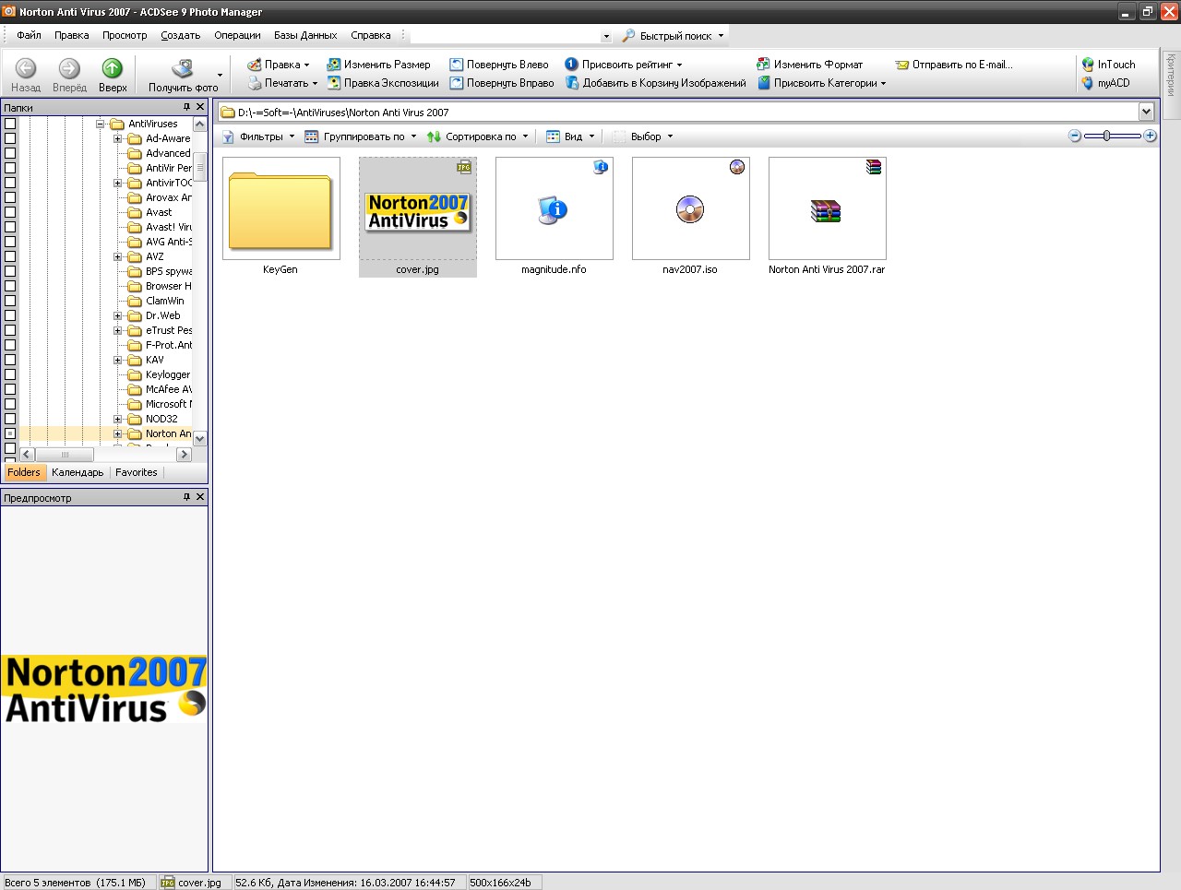Open myACD icon

click(x=1088, y=83)
